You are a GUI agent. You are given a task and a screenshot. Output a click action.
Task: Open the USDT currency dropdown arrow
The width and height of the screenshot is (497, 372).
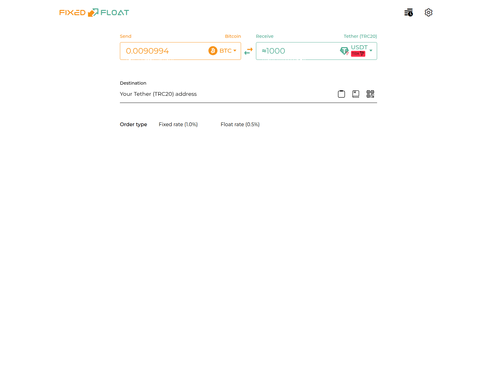tap(371, 51)
